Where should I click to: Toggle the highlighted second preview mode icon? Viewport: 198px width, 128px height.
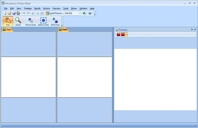point(123,34)
